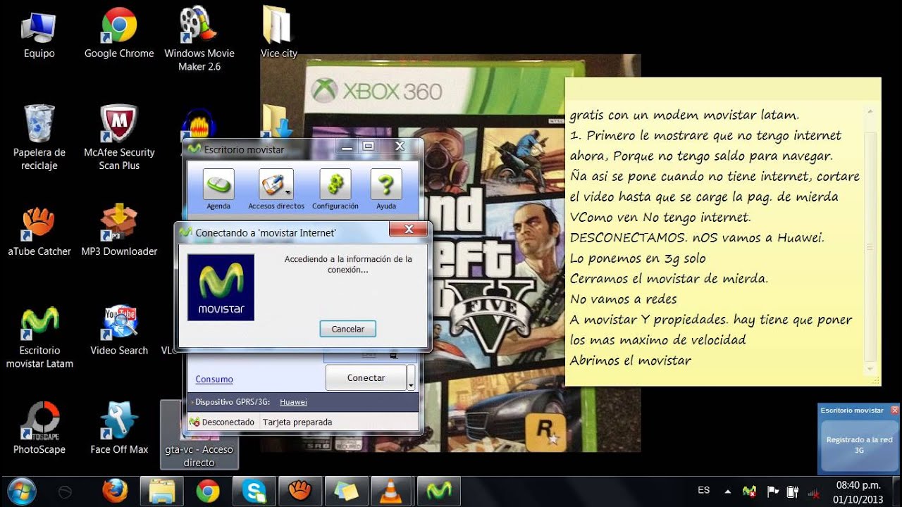Viewport: 902px width, 507px height.
Task: Click the note line 'Lo ponemos en 3g solo'
Action: click(638, 258)
